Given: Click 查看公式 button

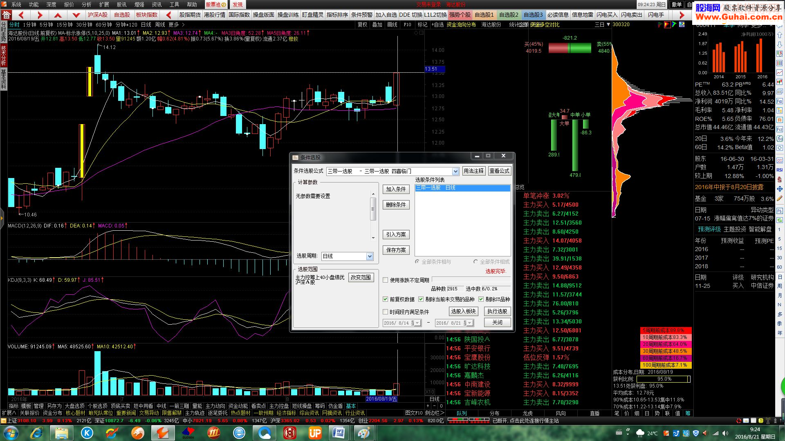Looking at the screenshot, I should (x=499, y=171).
